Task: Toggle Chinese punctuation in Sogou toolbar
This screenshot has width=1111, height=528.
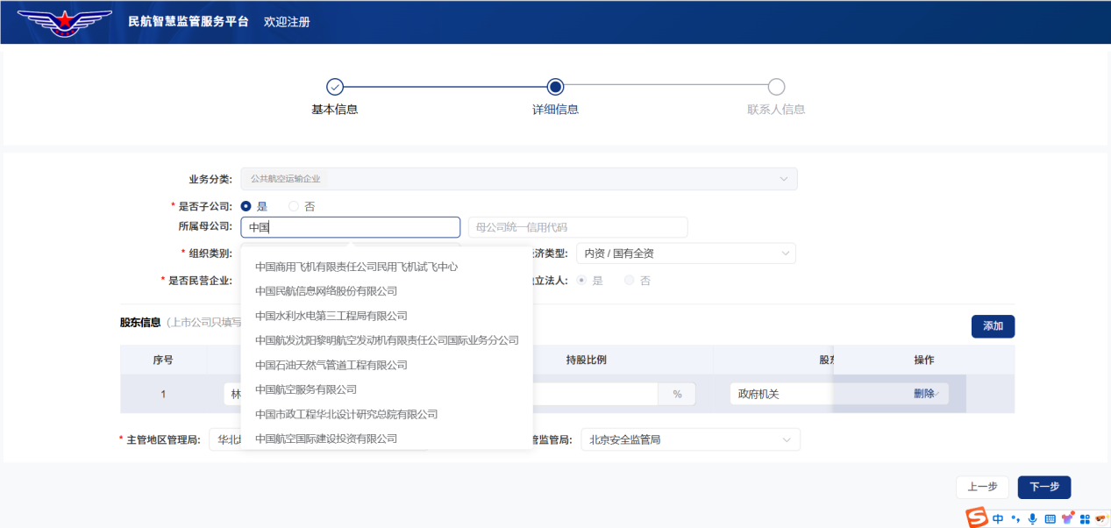Action: click(x=1015, y=517)
